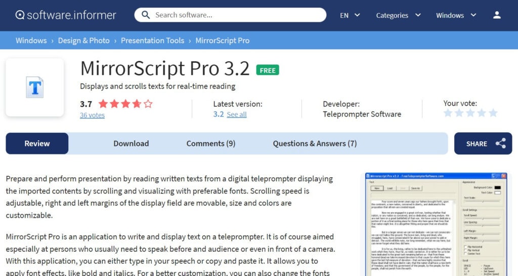Select the Review tab
The image size is (518, 276).
click(37, 143)
